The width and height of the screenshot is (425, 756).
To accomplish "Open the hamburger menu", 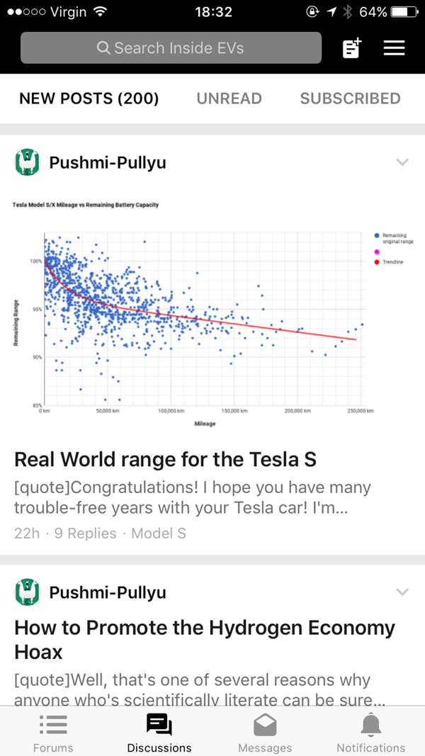I will pyautogui.click(x=394, y=48).
